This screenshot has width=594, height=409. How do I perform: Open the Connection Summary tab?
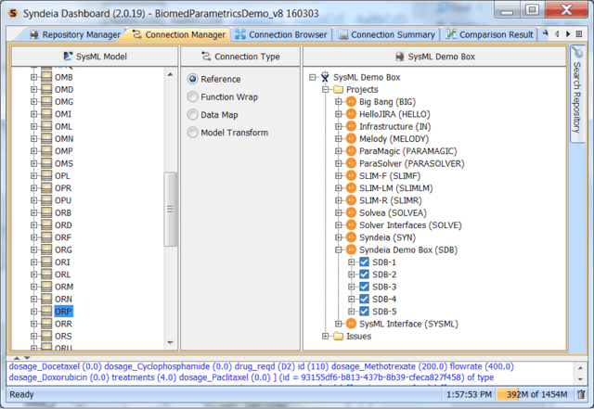tap(386, 34)
